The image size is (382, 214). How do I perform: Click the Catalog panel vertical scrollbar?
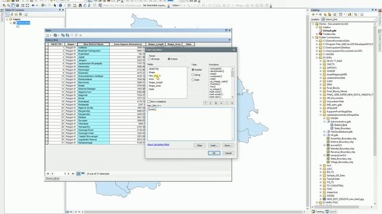tap(375, 114)
